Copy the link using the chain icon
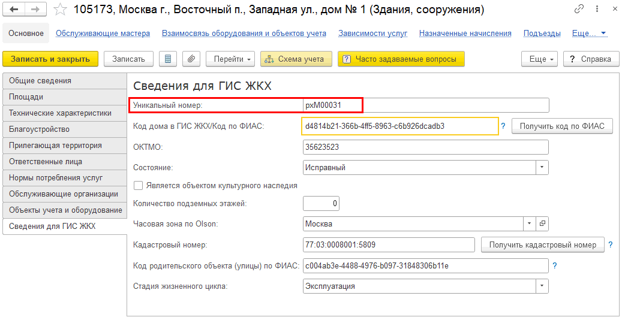The width and height of the screenshot is (625, 317). [579, 10]
